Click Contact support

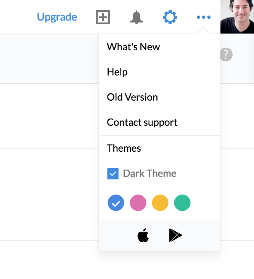click(142, 122)
